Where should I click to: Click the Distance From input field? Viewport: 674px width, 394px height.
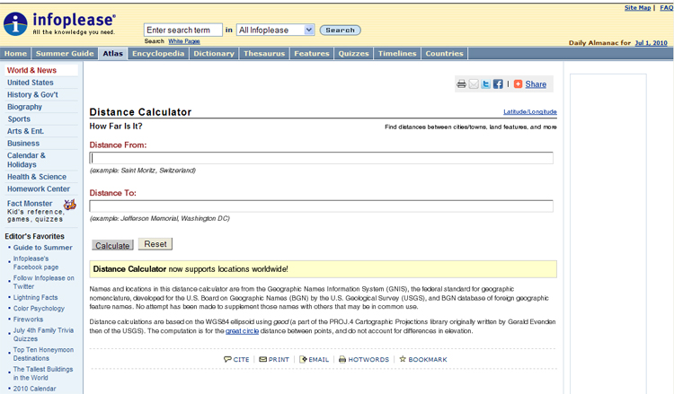[321, 158]
